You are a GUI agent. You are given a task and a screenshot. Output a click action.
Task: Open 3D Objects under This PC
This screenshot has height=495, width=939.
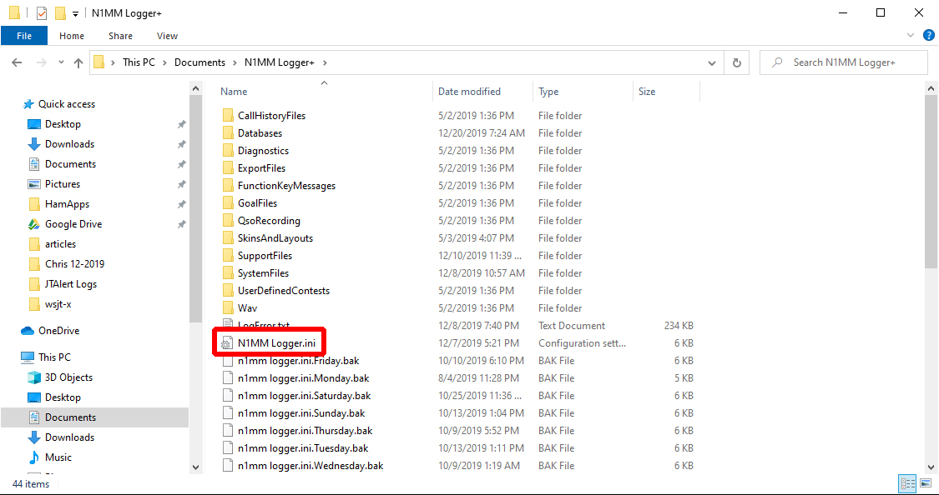tap(68, 377)
